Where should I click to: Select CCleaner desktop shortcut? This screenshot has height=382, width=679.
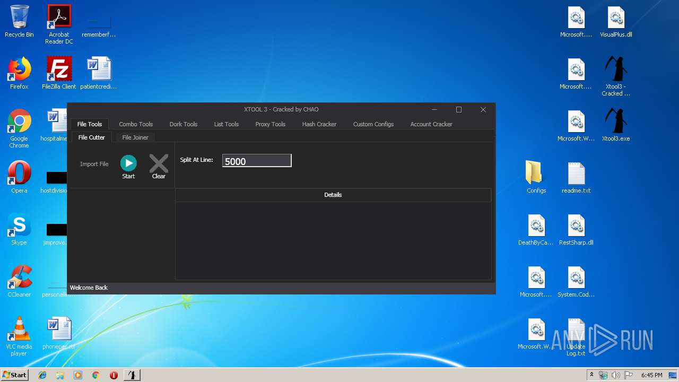[19, 282]
